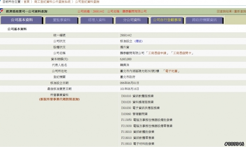
Task: Open 商工登記資料公示查詢系統 breadcrumb link
Action: point(52,2)
